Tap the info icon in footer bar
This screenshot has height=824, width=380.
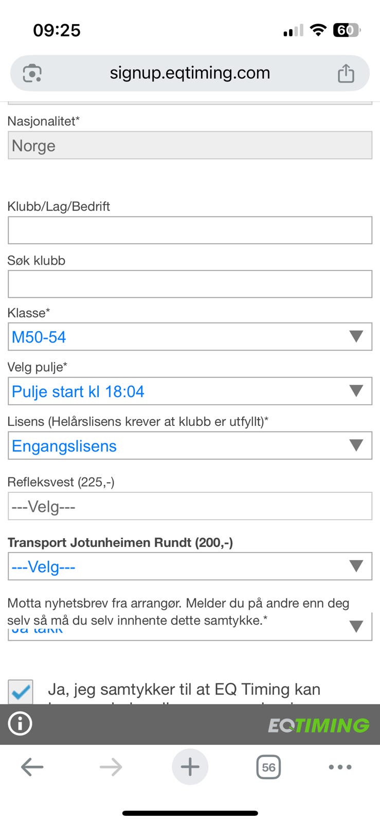click(x=20, y=724)
